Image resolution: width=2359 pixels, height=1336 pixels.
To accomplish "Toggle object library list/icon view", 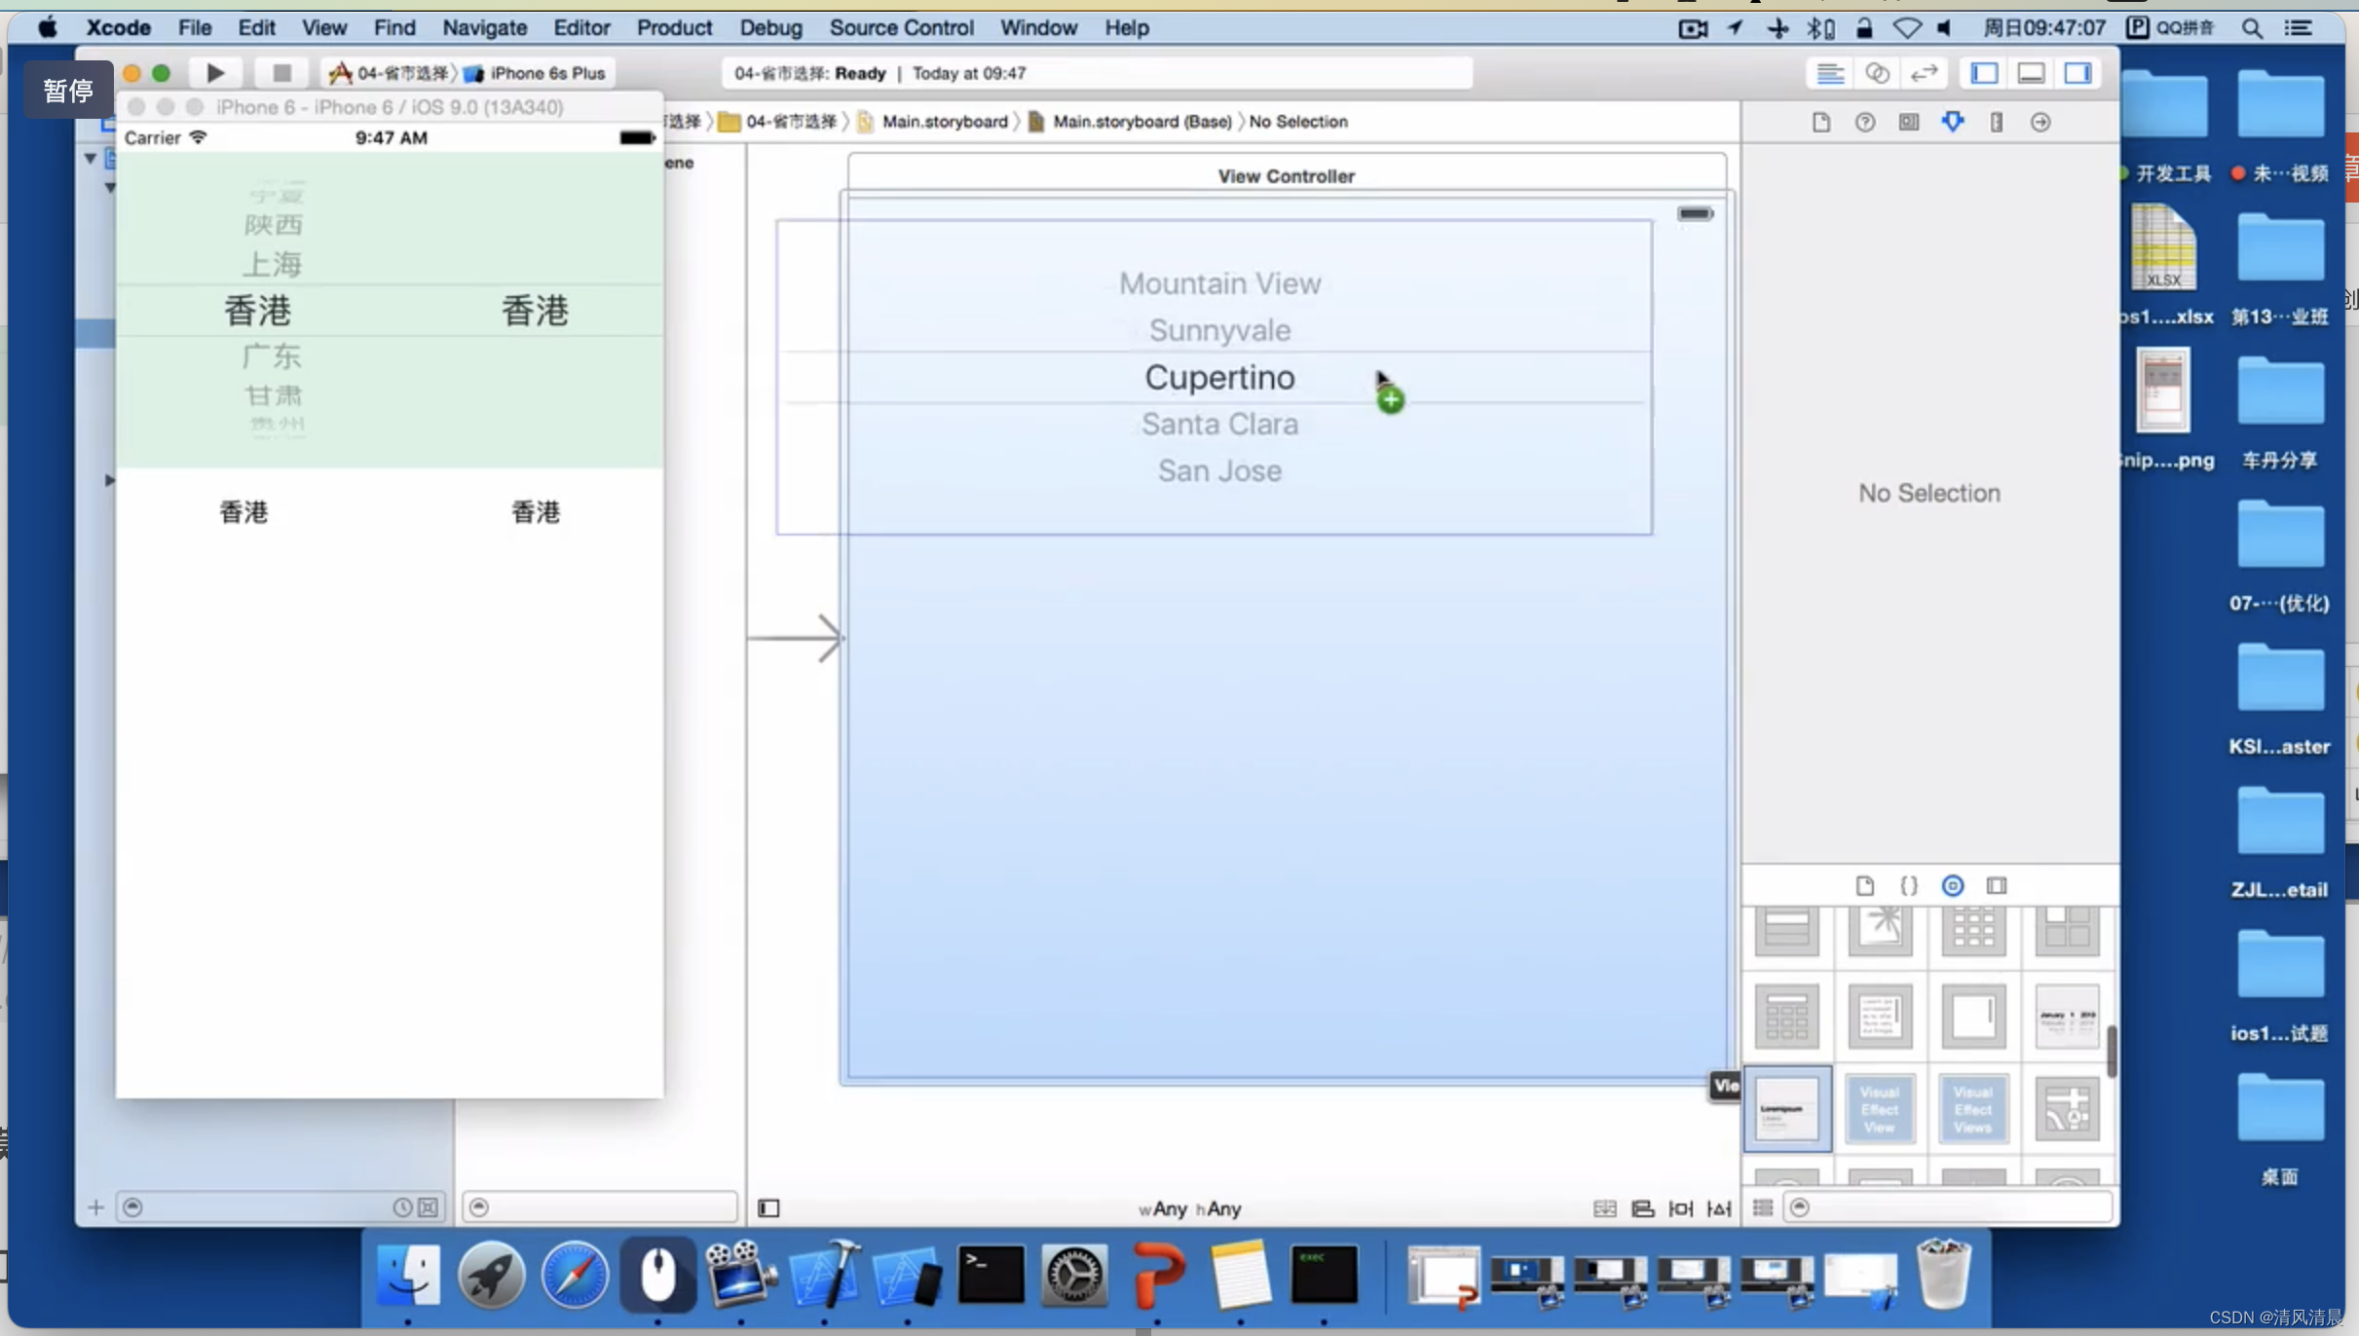I will point(1762,1207).
